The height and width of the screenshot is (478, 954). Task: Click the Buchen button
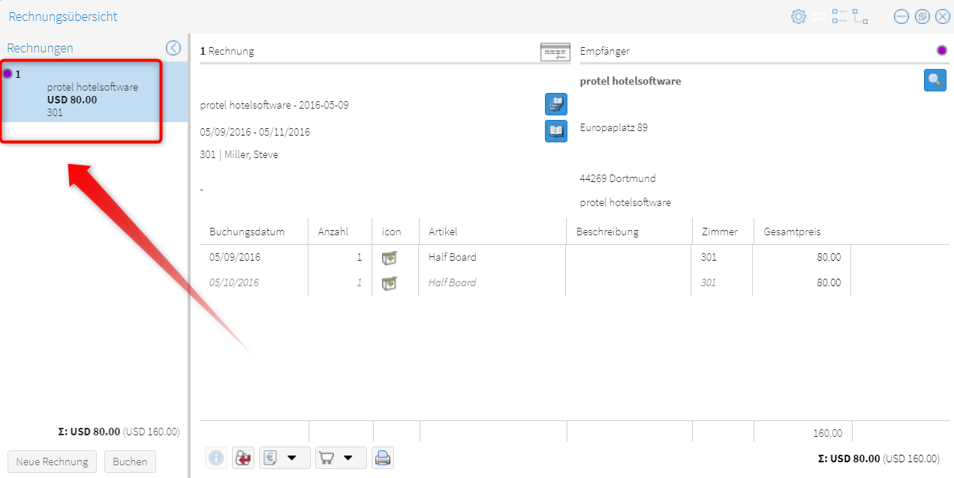(130, 462)
